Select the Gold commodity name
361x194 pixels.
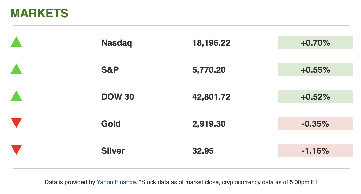(x=111, y=124)
